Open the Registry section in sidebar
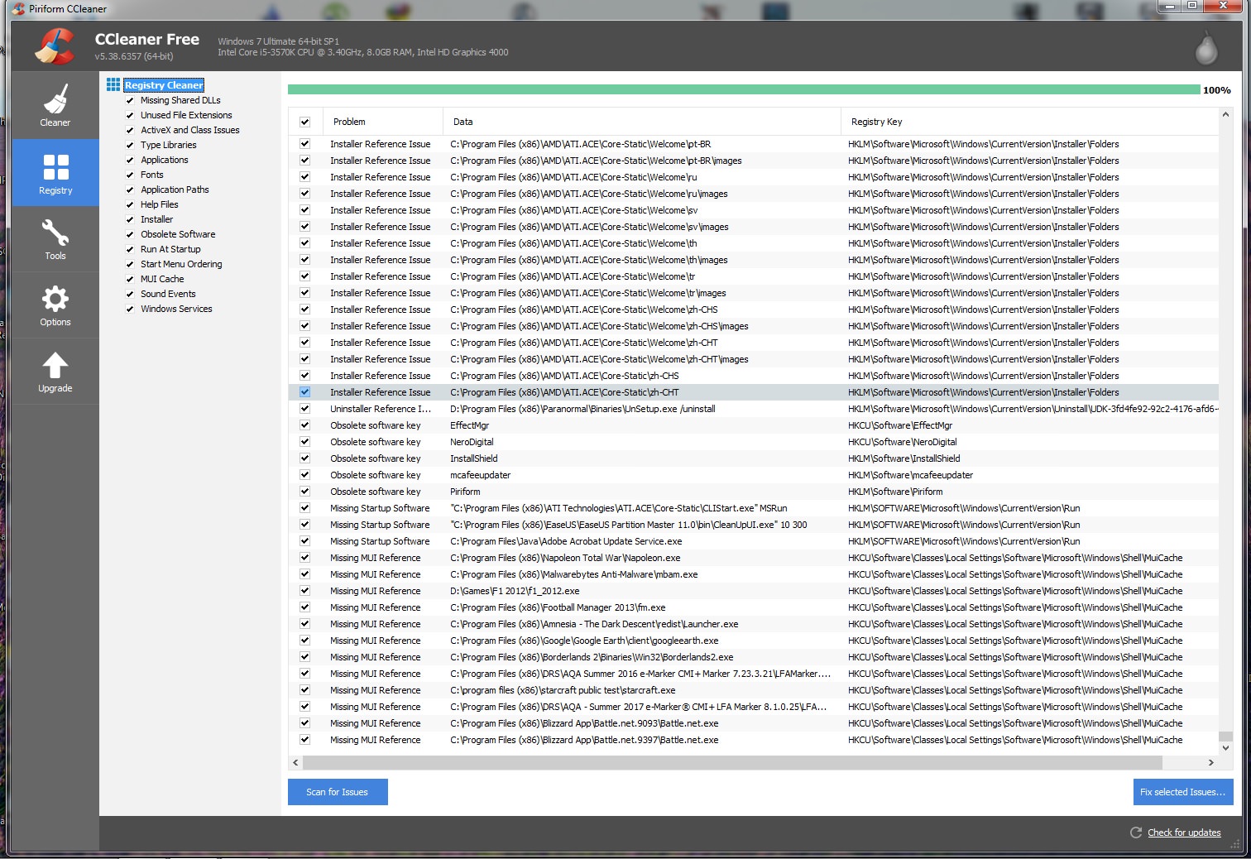 pos(55,172)
